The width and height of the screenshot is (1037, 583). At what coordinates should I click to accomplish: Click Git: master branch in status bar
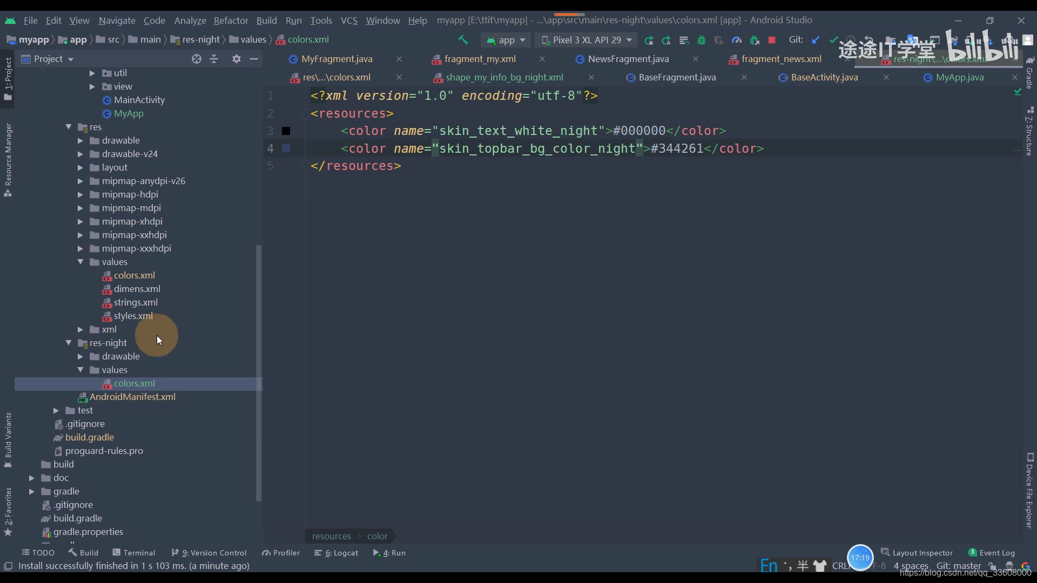[959, 565]
